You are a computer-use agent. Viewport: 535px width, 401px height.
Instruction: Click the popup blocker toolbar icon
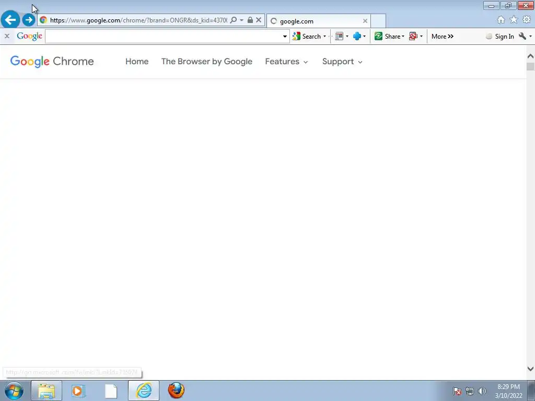[x=413, y=36]
